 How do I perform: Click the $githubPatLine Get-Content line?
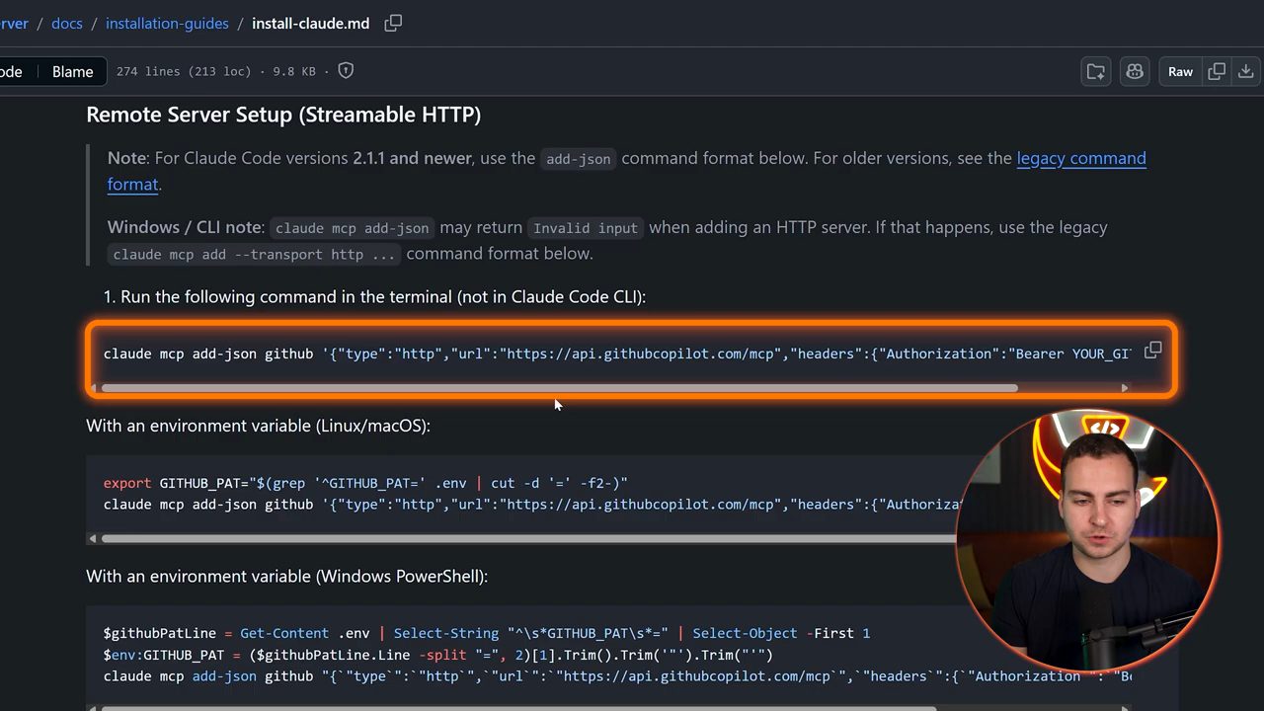point(487,633)
